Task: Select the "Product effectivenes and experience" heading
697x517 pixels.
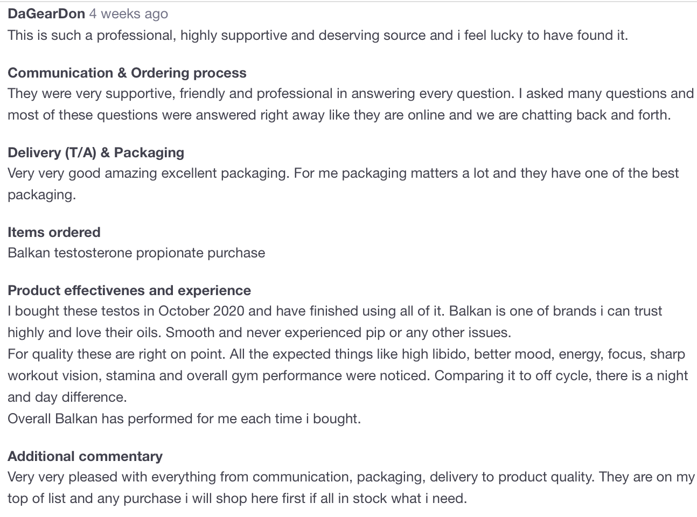Action: pyautogui.click(x=129, y=291)
